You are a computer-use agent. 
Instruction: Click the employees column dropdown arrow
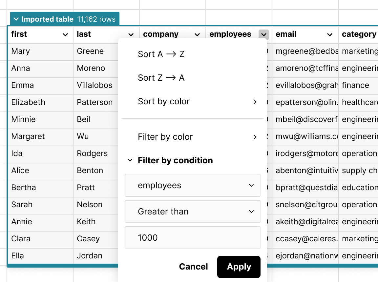pos(263,35)
